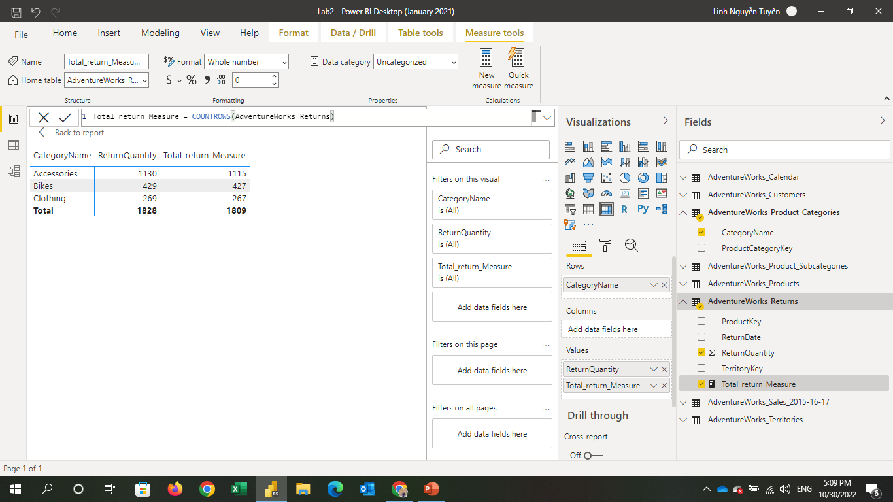Select the Scatter chart visualization

coord(607,177)
